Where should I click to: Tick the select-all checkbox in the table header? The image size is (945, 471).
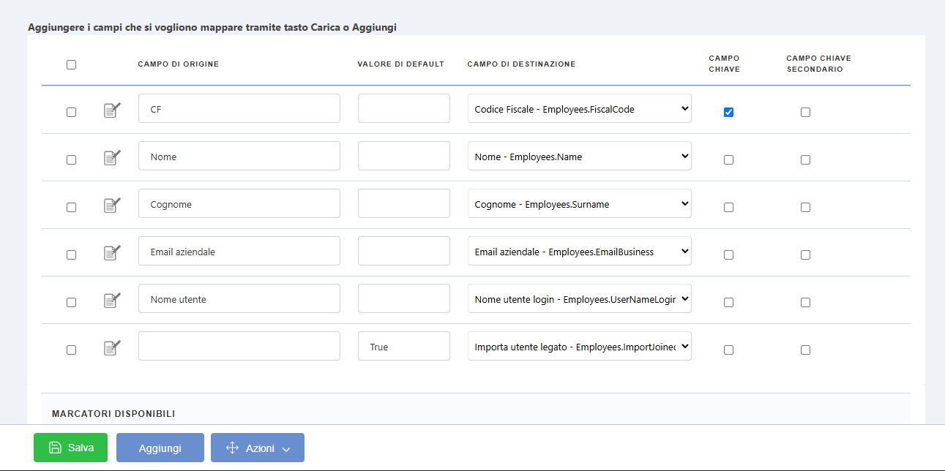[71, 64]
